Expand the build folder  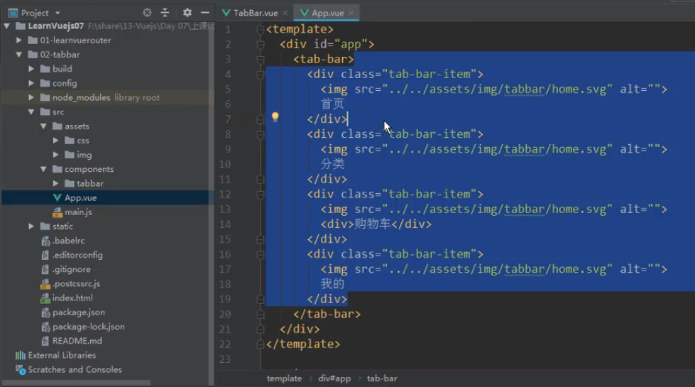tap(31, 69)
